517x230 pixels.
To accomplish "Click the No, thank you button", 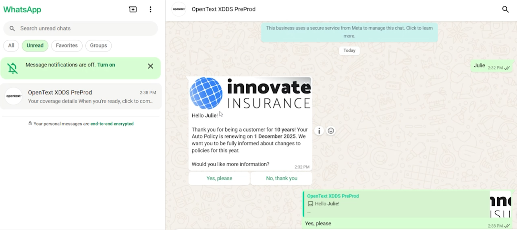I will click(x=282, y=178).
